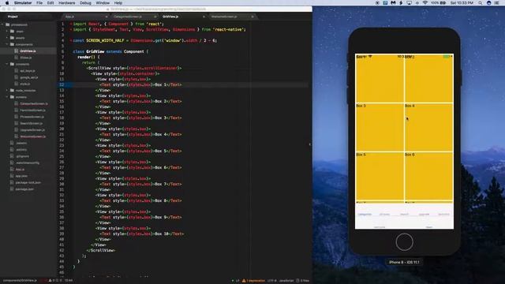Image resolution: width=505 pixels, height=284 pixels.
Task: Collapse the screens folder
Action: (x=7, y=97)
